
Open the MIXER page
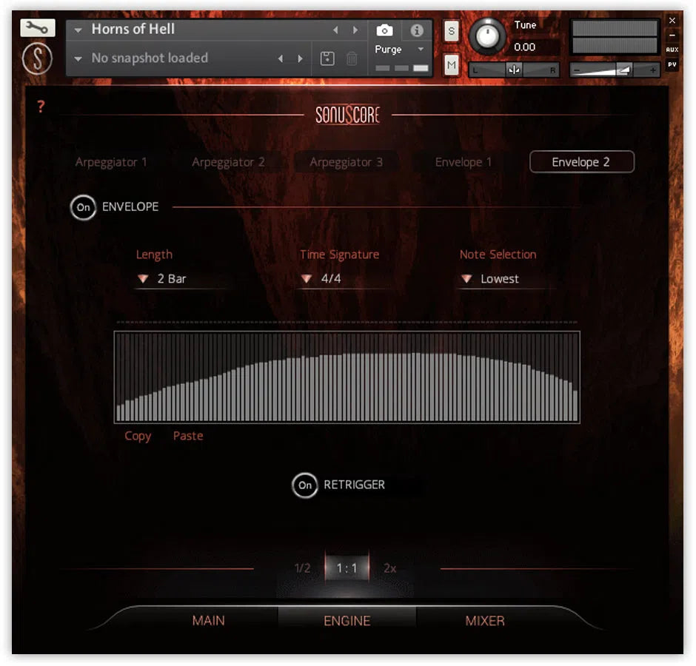click(x=485, y=621)
